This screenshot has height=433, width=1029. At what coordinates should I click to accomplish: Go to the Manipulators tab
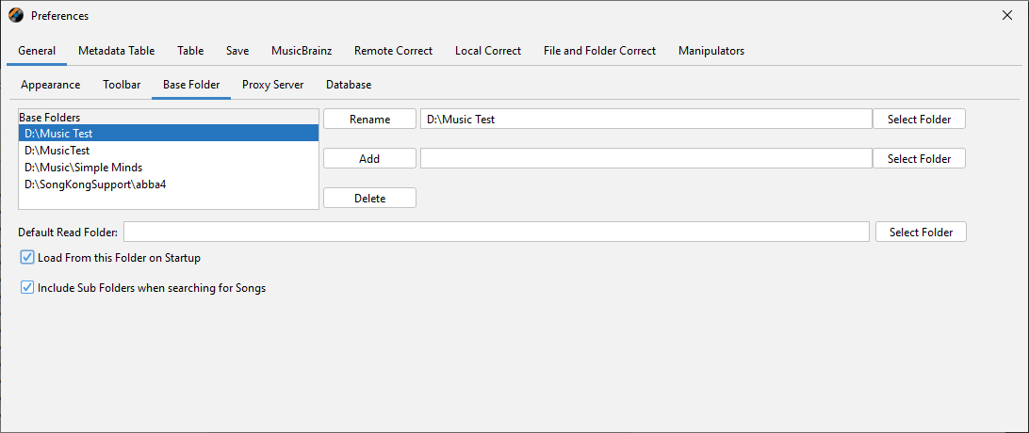[x=710, y=51]
